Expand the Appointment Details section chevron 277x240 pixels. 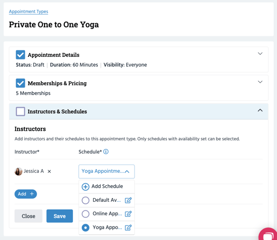tap(260, 53)
